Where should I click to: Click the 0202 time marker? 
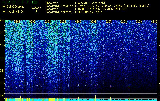pyautogui.click(x=32, y=22)
